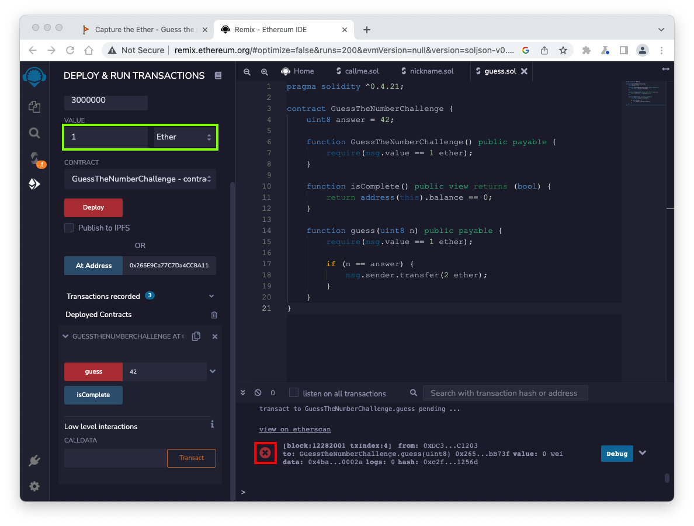Copy the deployed contract address
Screen dimensions: 694x526
(x=196, y=336)
